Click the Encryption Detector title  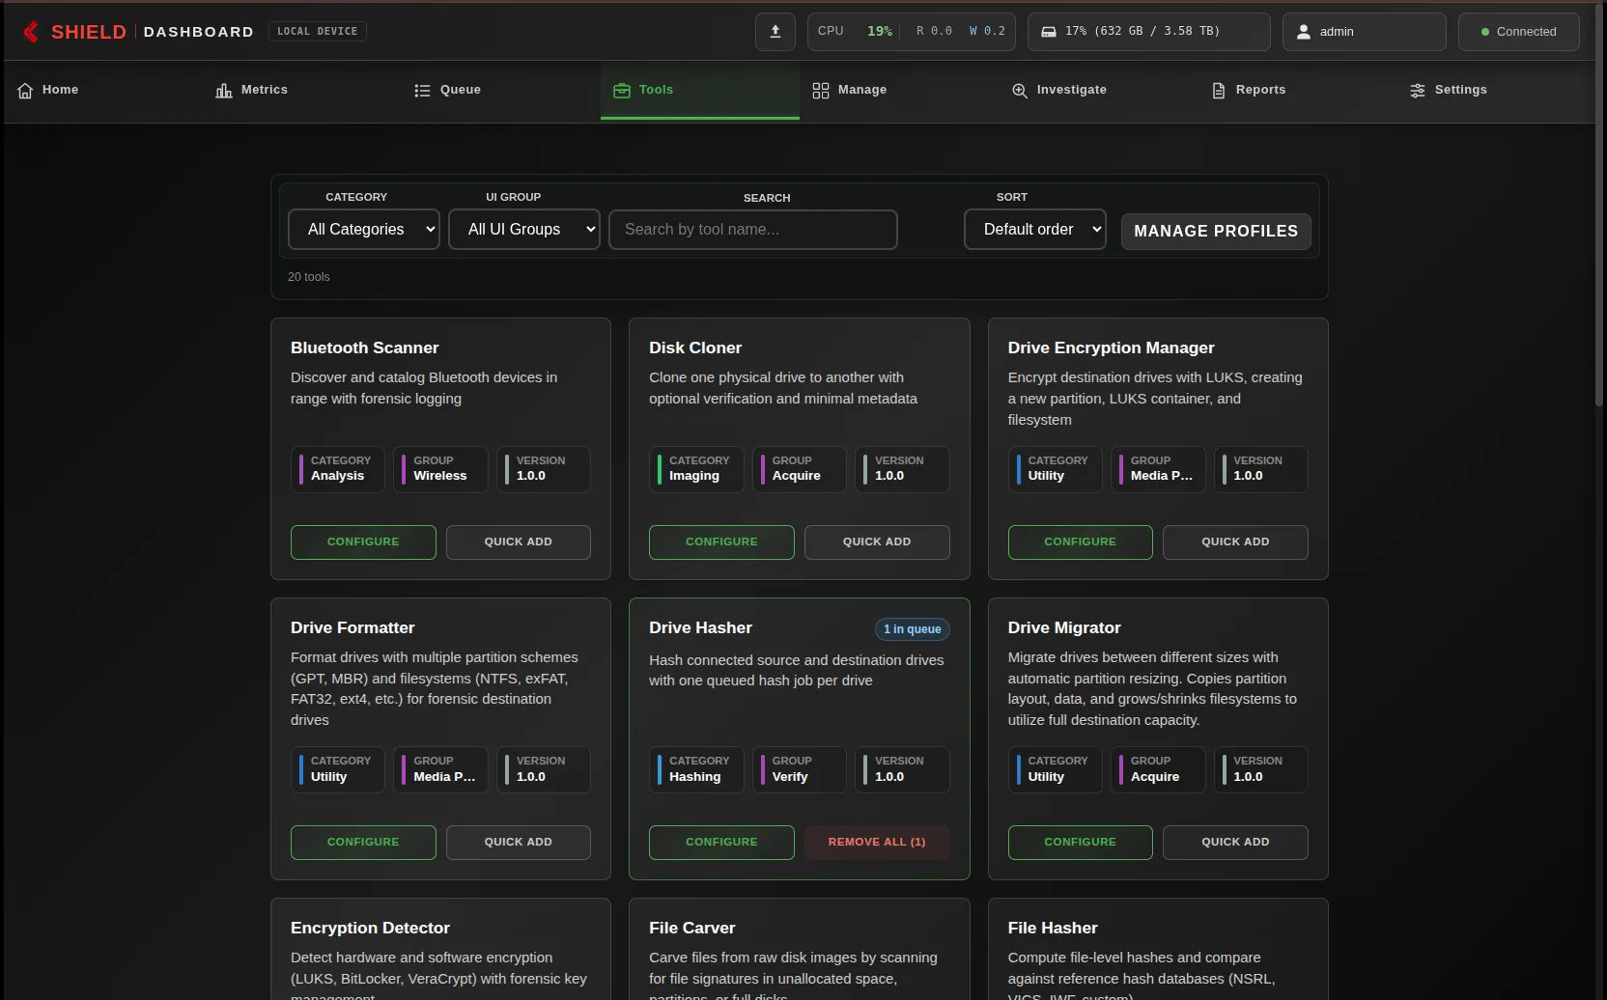click(370, 929)
